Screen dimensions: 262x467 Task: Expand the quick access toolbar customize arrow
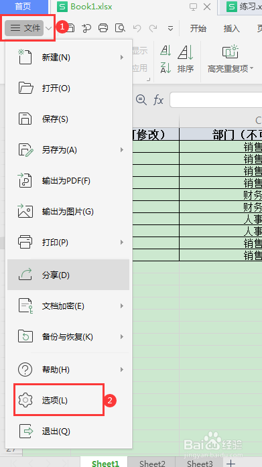[171, 29]
